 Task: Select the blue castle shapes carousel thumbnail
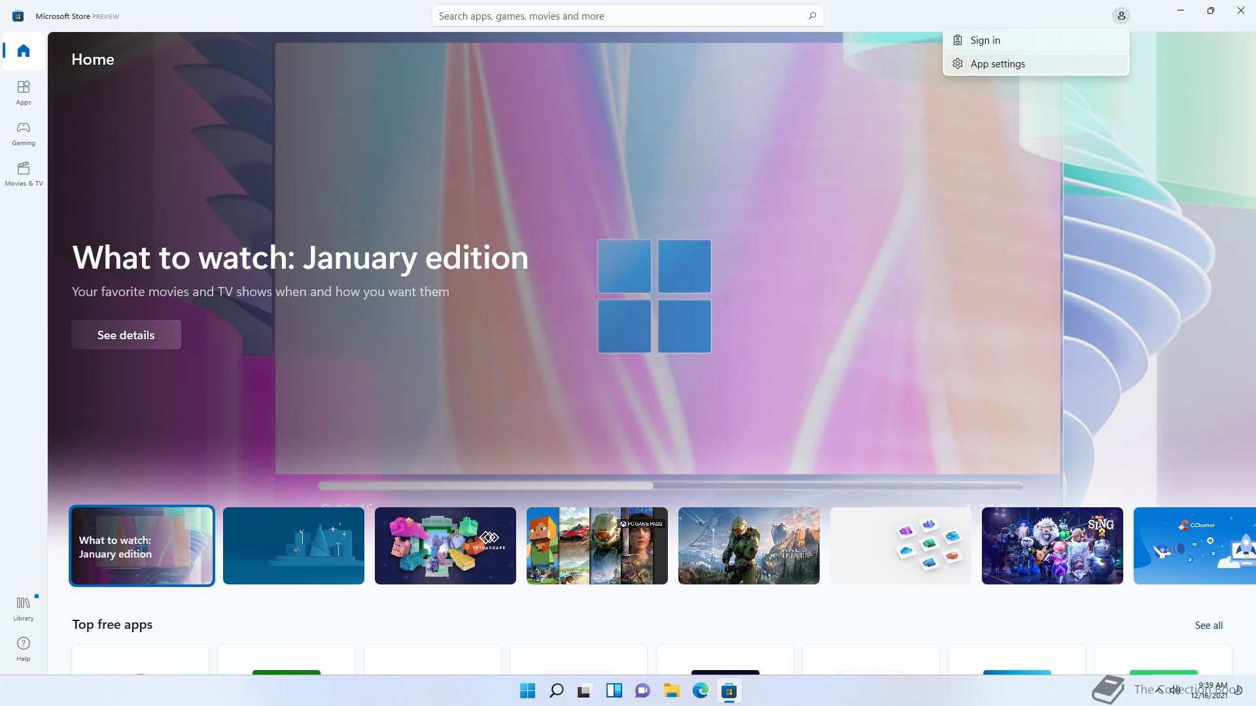click(294, 546)
